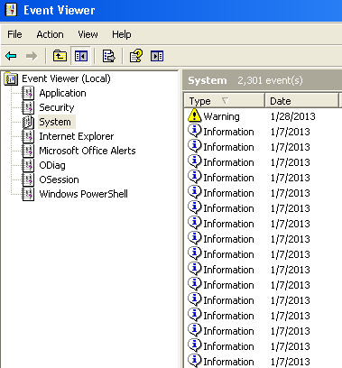Sort by the Date column header
342x368 pixels.
coord(301,101)
